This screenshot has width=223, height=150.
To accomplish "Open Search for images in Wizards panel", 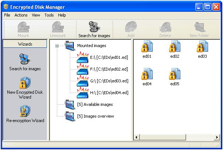I will coord(25,62).
